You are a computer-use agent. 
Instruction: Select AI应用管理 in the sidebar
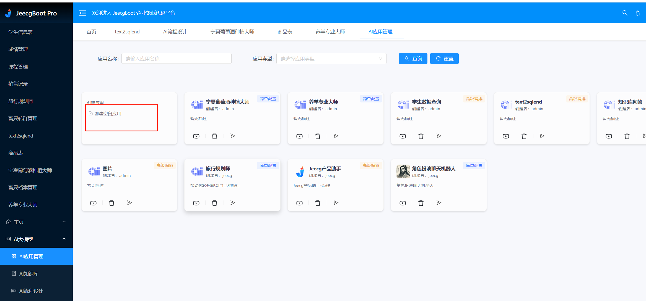coord(36,256)
